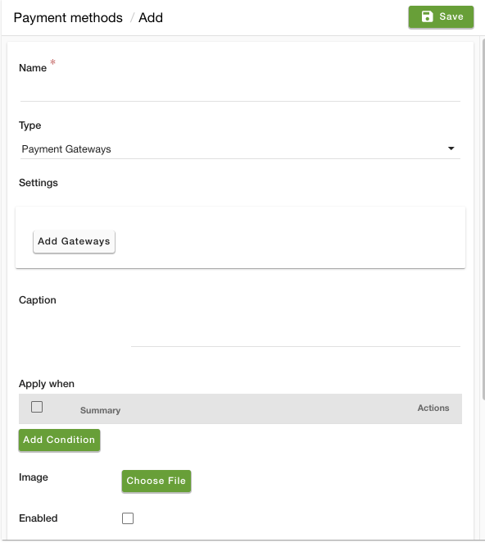
Task: Go back via Payment methods breadcrumb
Action: (x=68, y=18)
